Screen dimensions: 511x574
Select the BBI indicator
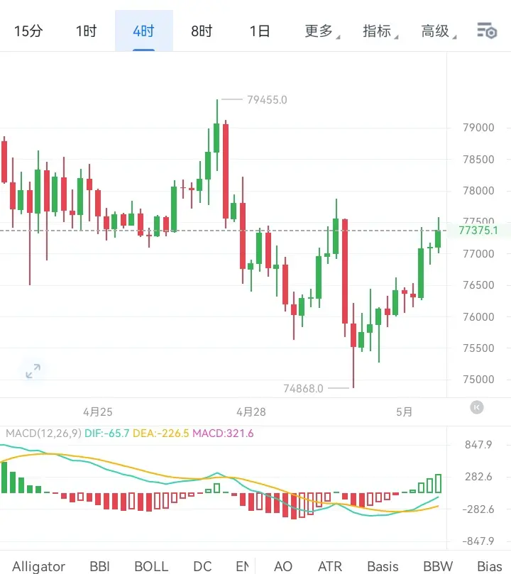[99, 566]
